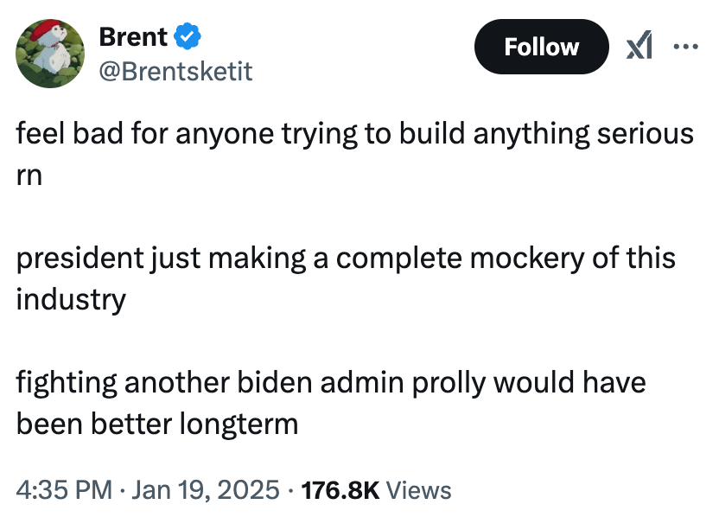Click the line starting "fighting another biden"
The width and height of the screenshot is (719, 517).
[x=331, y=383]
